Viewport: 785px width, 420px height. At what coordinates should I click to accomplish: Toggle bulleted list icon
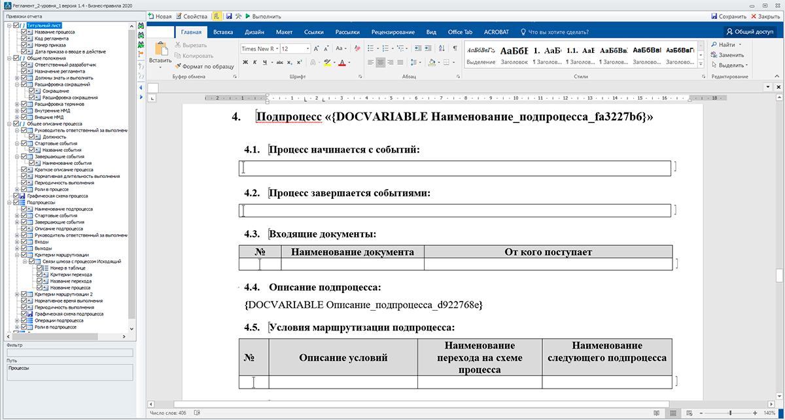coord(371,48)
